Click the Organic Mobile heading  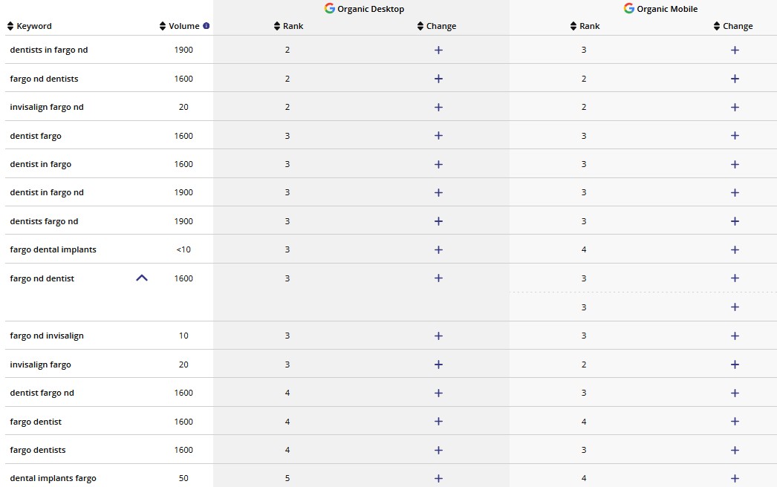pyautogui.click(x=660, y=9)
